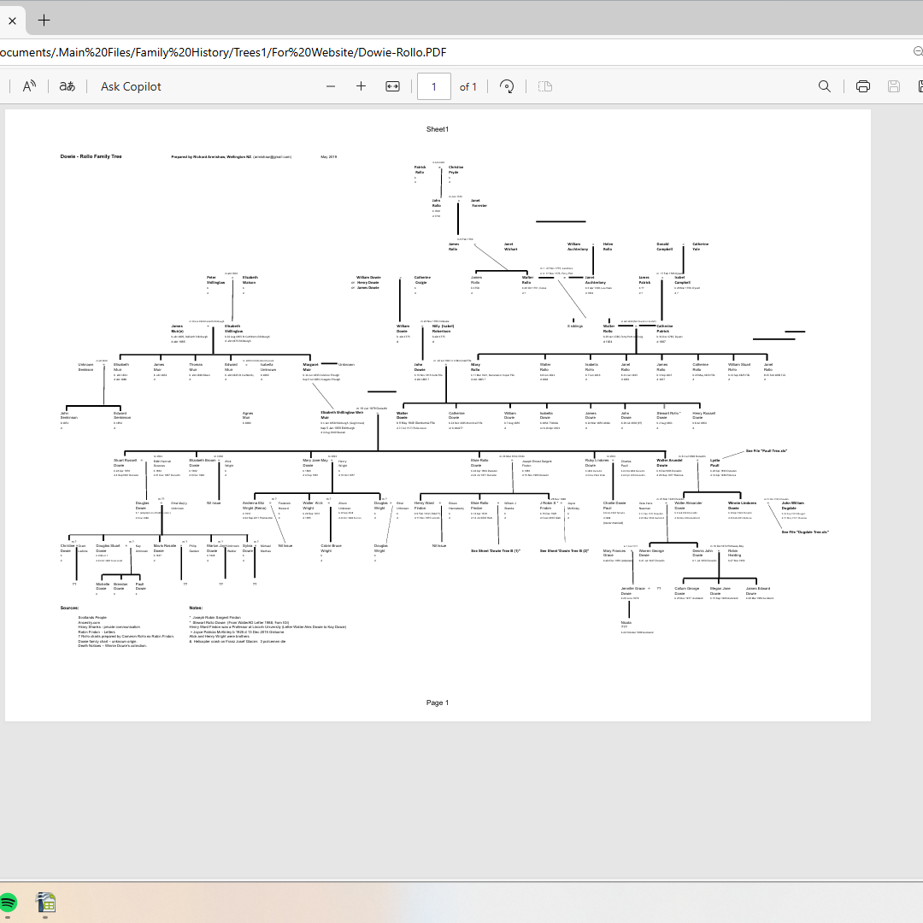Open Spotify from the taskbar

(9, 902)
